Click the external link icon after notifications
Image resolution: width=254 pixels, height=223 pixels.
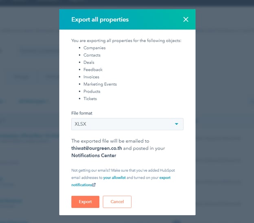(94, 185)
